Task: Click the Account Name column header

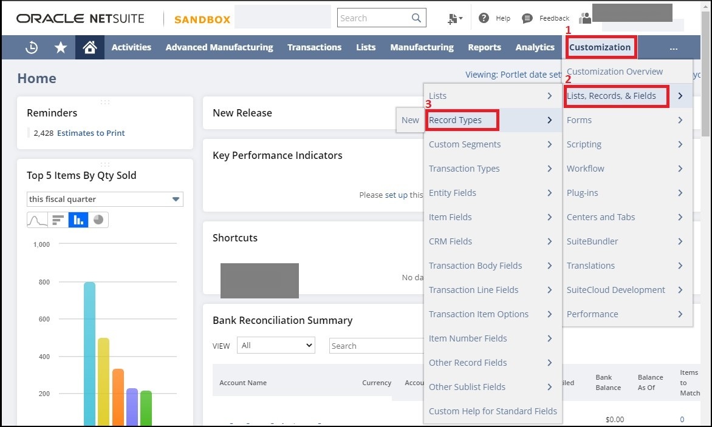Action: point(243,383)
